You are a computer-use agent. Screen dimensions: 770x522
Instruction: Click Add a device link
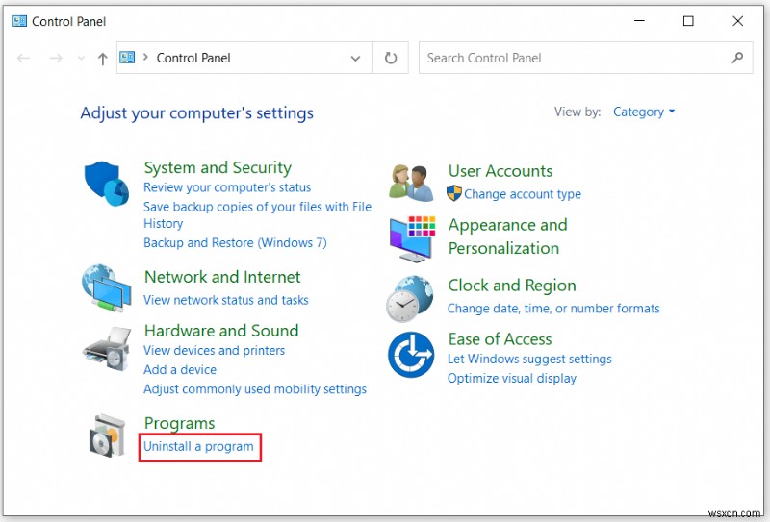coord(180,369)
